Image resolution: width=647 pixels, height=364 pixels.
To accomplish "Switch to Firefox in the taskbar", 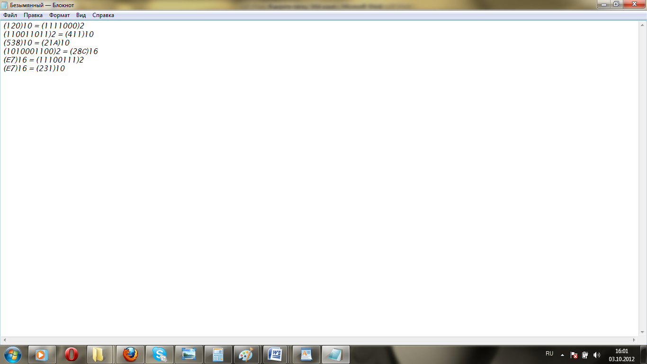I will click(x=130, y=355).
